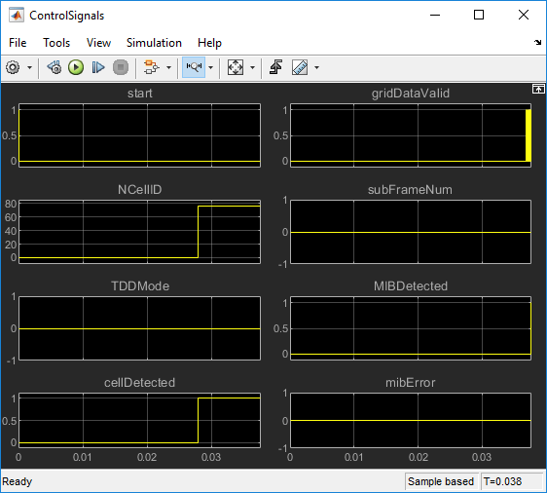Expand dropdown next to measurements ruler
This screenshot has width=547, height=493.
pos(316,68)
